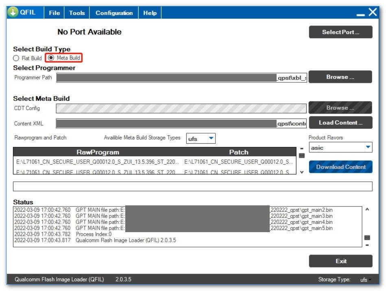Screen dimensions: 386x291
Task: Click the Exit button
Action: click(341, 261)
